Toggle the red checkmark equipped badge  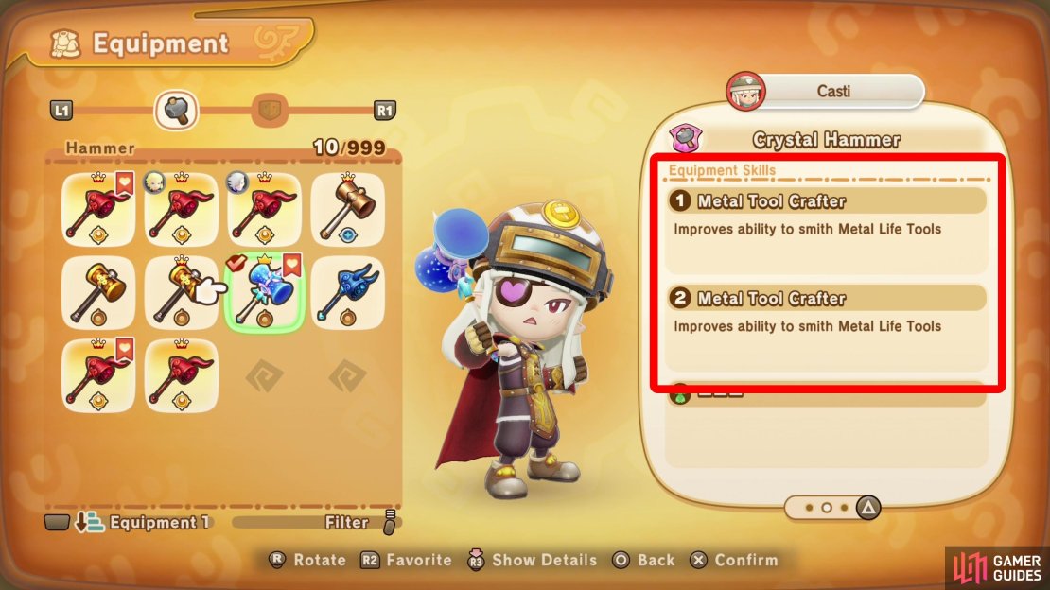point(236,263)
